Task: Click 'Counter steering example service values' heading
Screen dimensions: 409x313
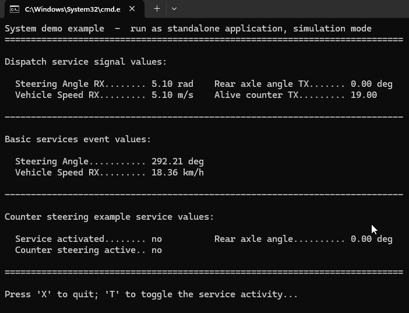Action: [x=109, y=217]
